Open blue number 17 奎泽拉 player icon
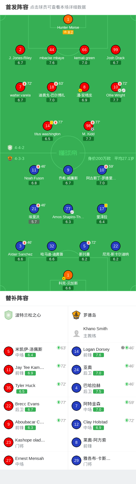This screenshot has height=484, width=136. click(102, 209)
